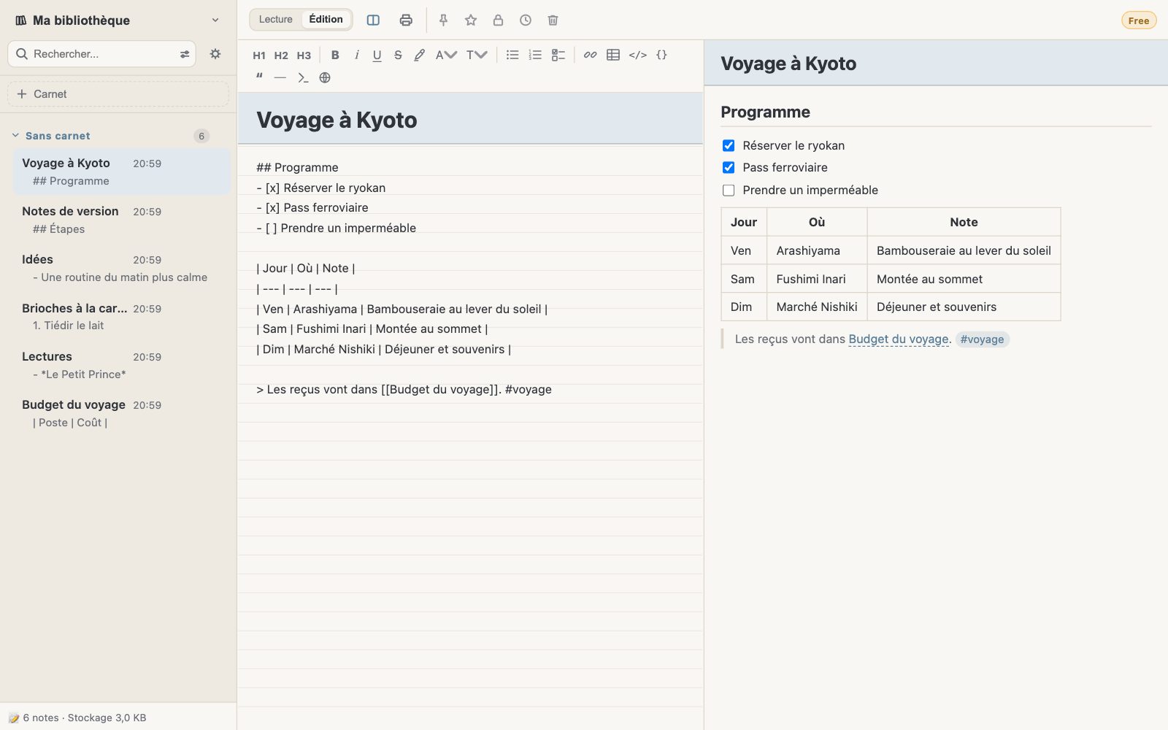1168x730 pixels.
Task: Open search filter options
Action: [x=185, y=54]
